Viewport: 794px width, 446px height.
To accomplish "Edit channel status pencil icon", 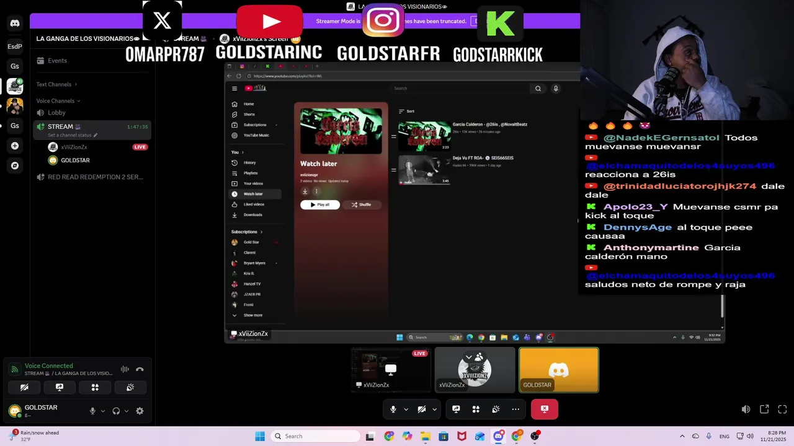I will 96,135.
